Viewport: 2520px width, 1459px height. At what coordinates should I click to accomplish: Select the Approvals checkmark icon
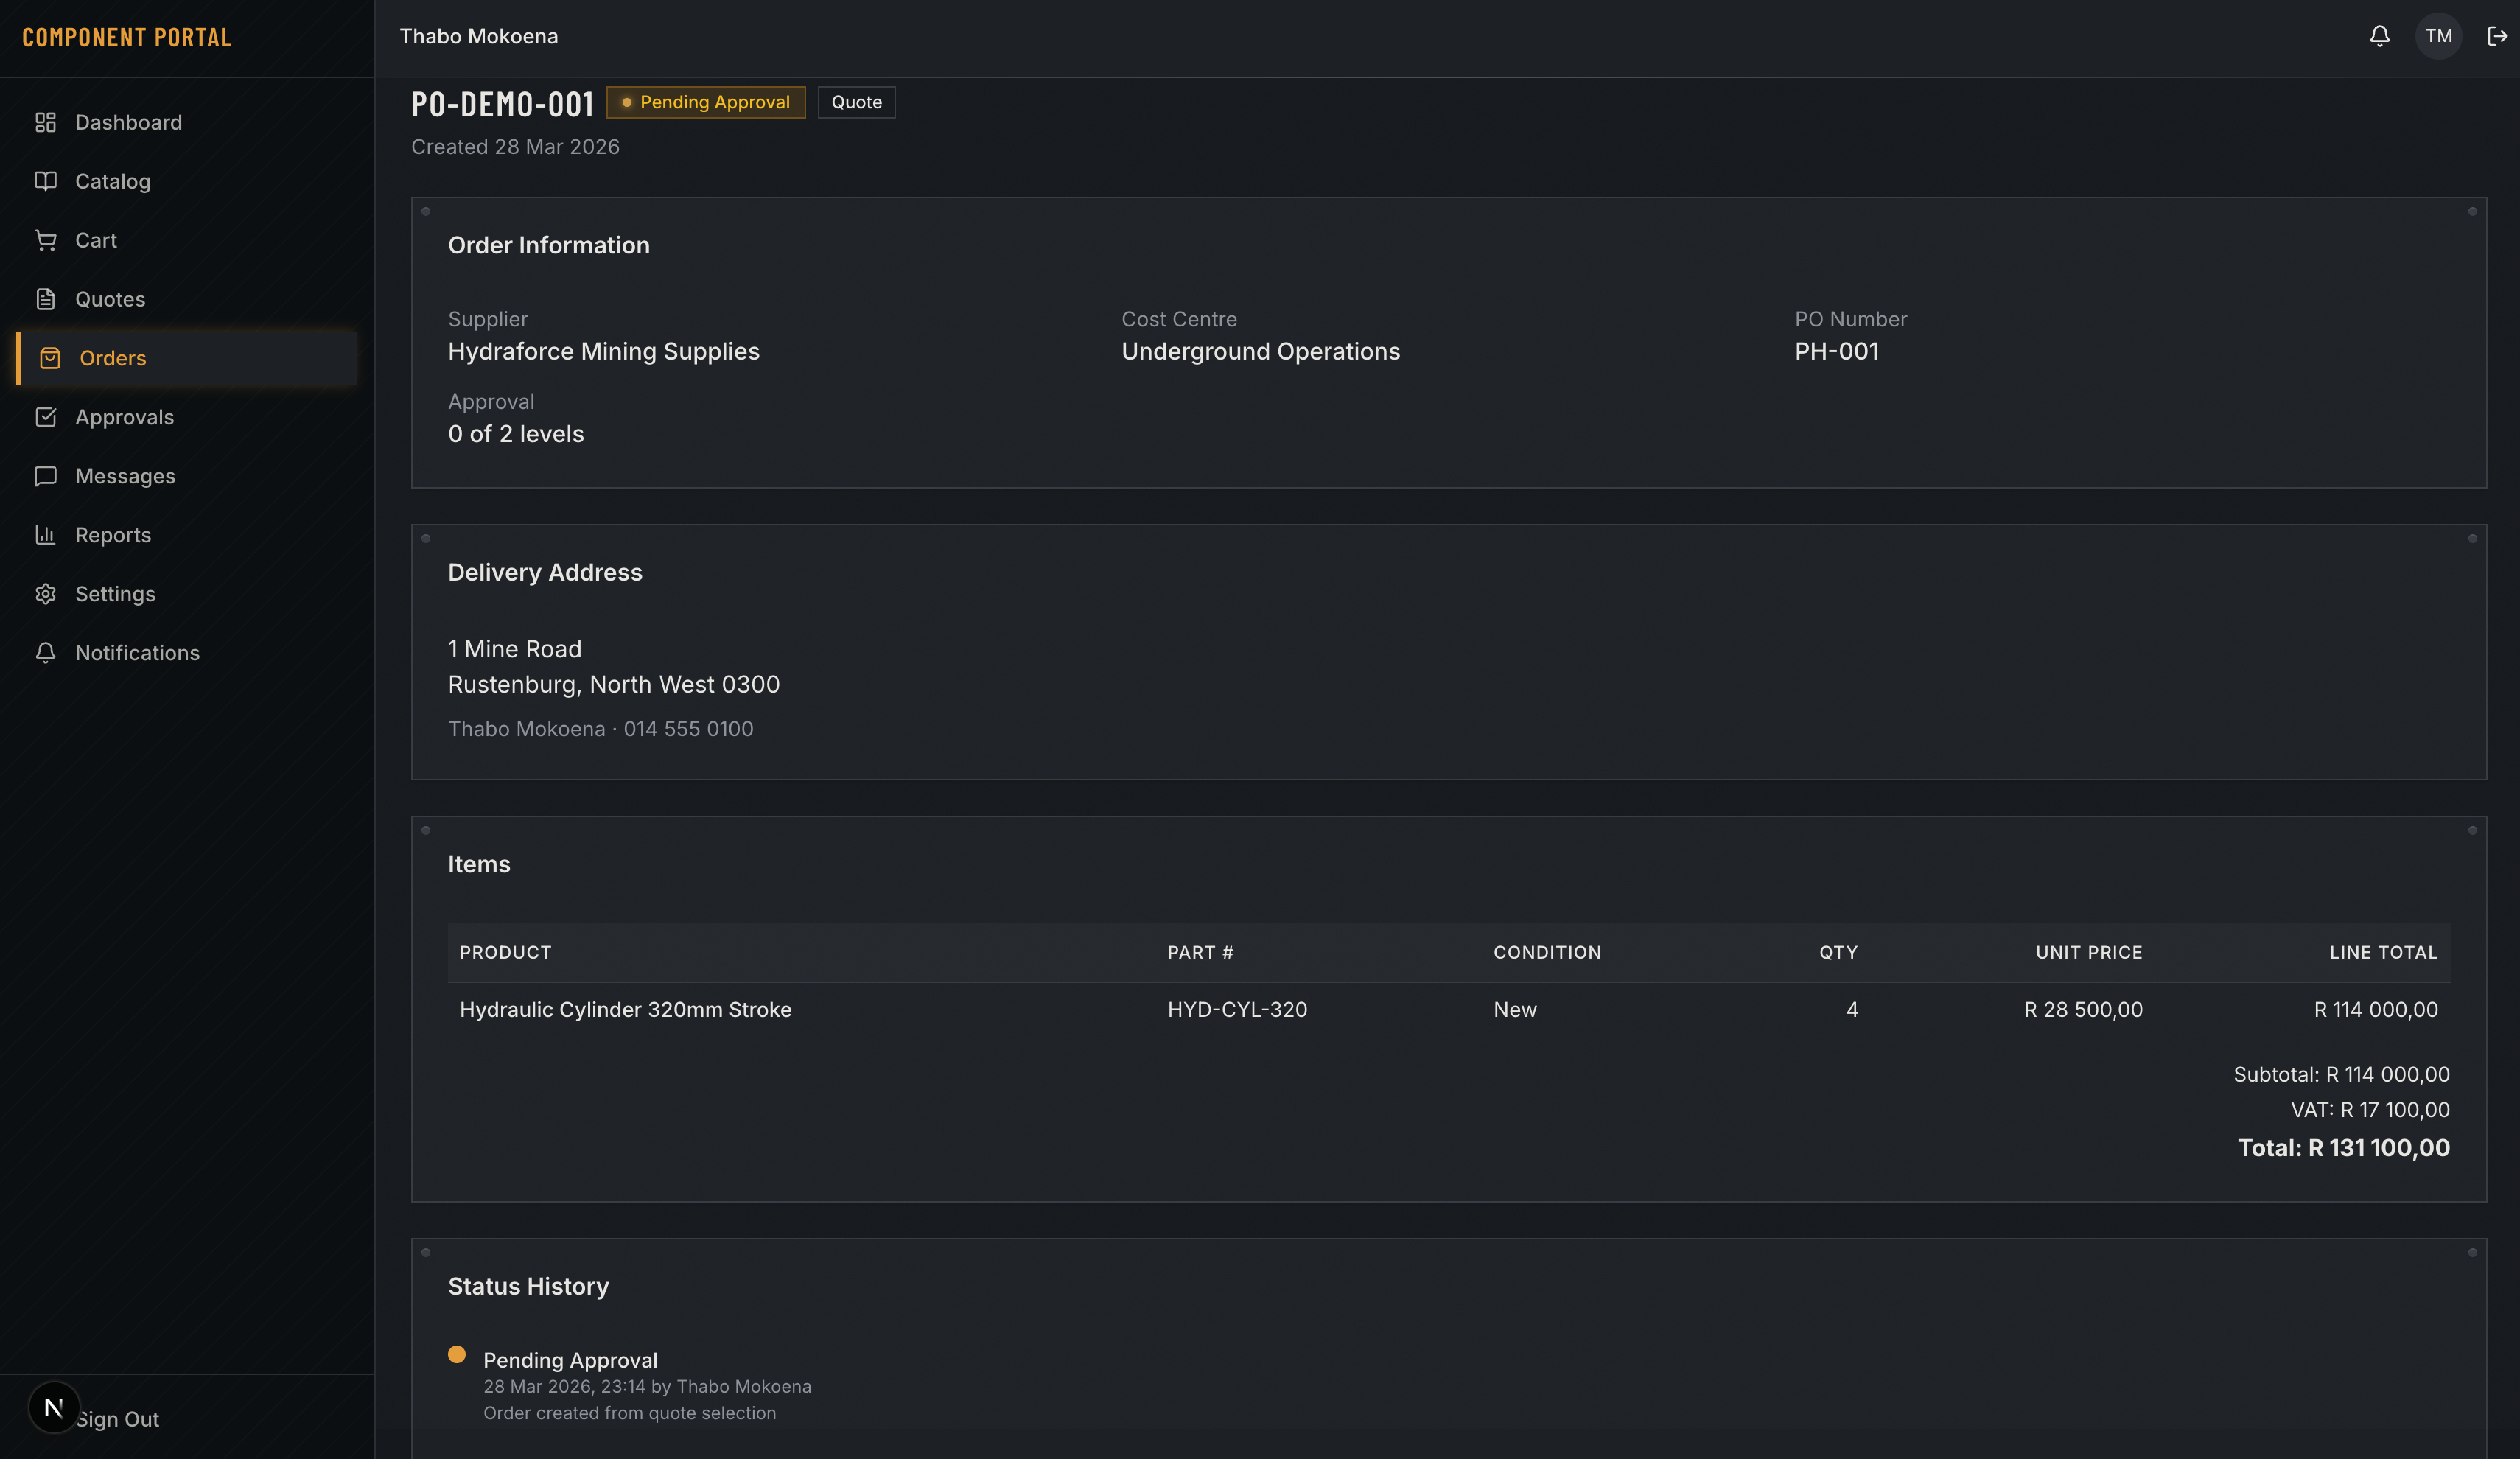point(46,417)
